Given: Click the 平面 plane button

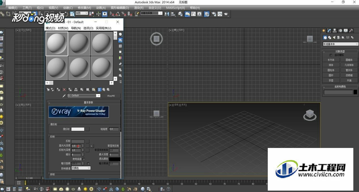Looking at the screenshot, I should click(x=349, y=80).
